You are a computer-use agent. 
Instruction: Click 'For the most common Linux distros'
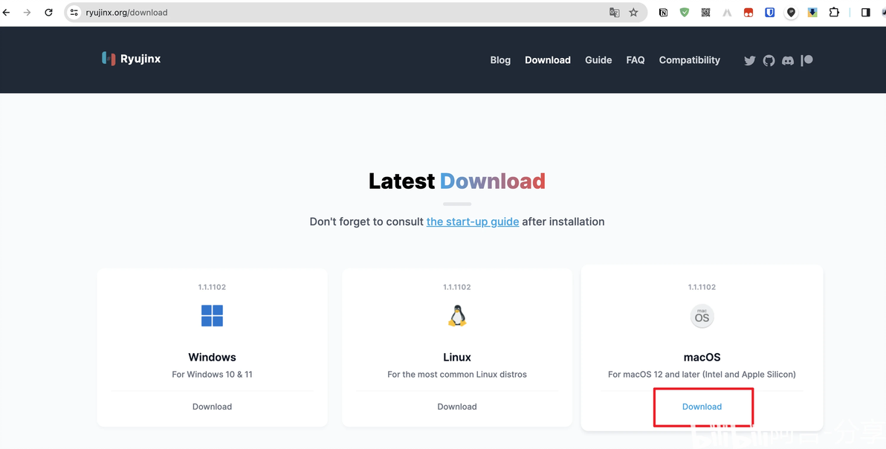[x=457, y=374]
